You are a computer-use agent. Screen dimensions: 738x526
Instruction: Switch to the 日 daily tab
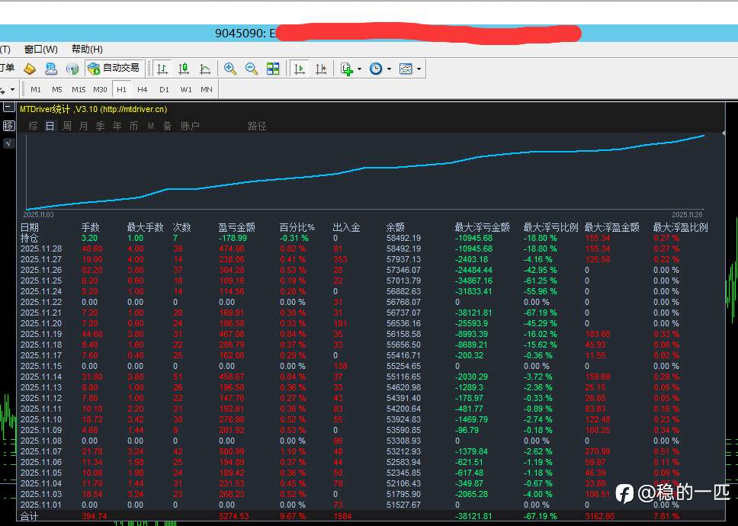(x=50, y=126)
